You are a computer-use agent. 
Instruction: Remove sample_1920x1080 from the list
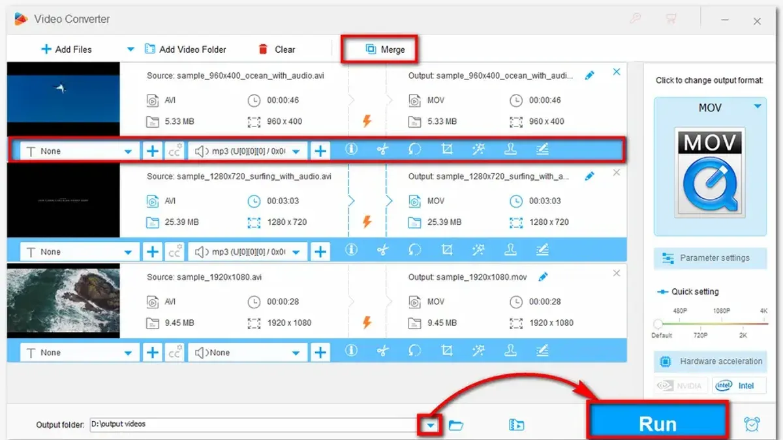click(617, 273)
